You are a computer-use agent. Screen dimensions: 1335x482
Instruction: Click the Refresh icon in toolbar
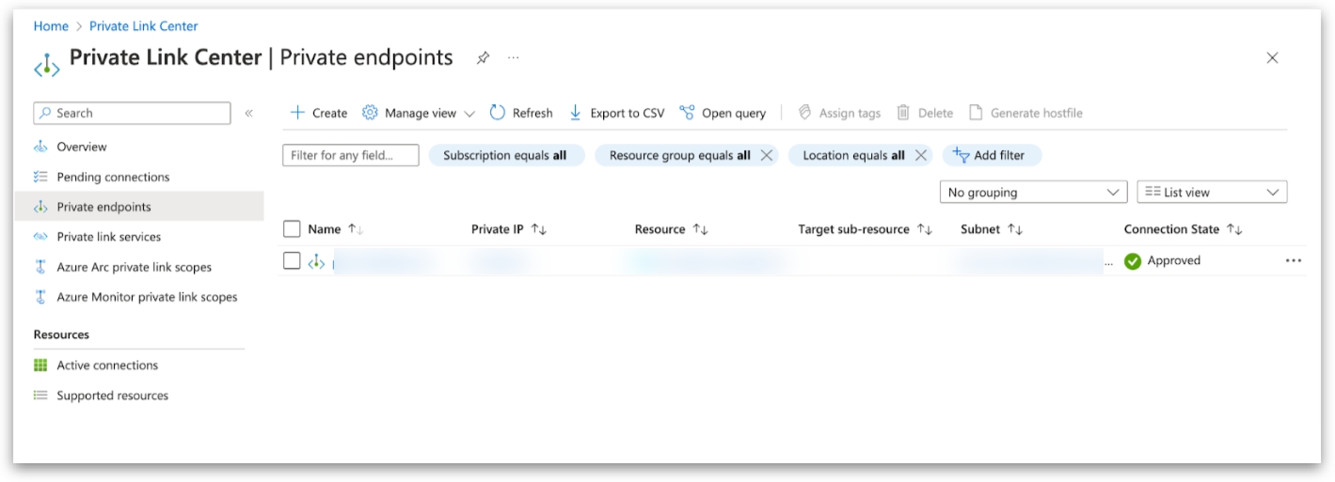498,113
